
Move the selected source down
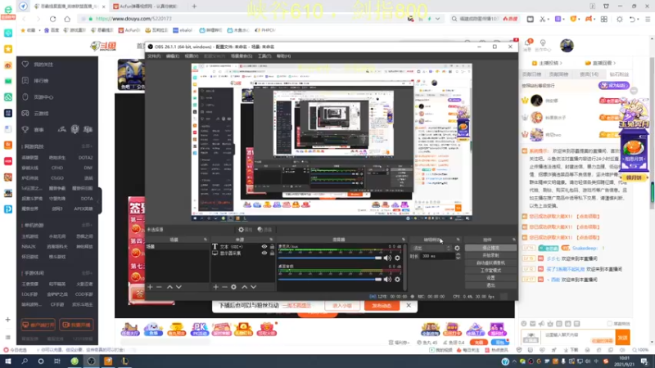coord(254,287)
